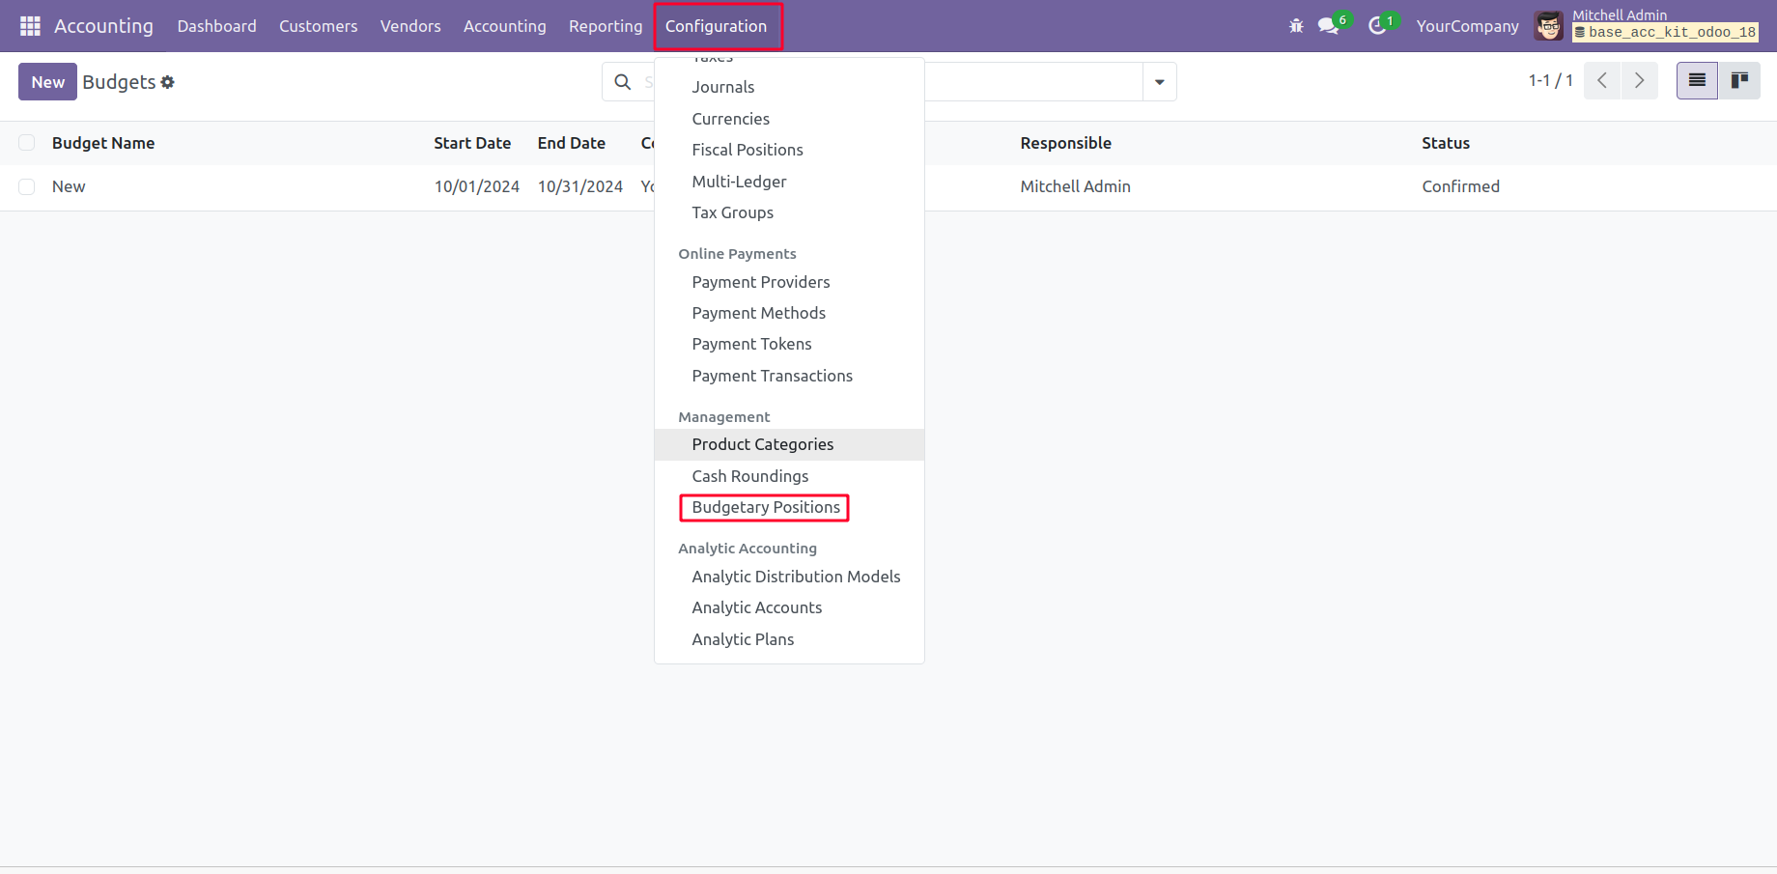Image resolution: width=1777 pixels, height=874 pixels.
Task: Open the apps grid home menu
Action: tap(30, 26)
